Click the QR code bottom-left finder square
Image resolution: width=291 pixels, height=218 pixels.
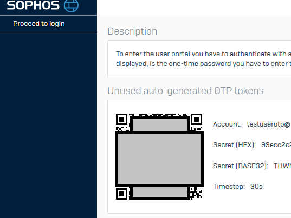pos(121,194)
